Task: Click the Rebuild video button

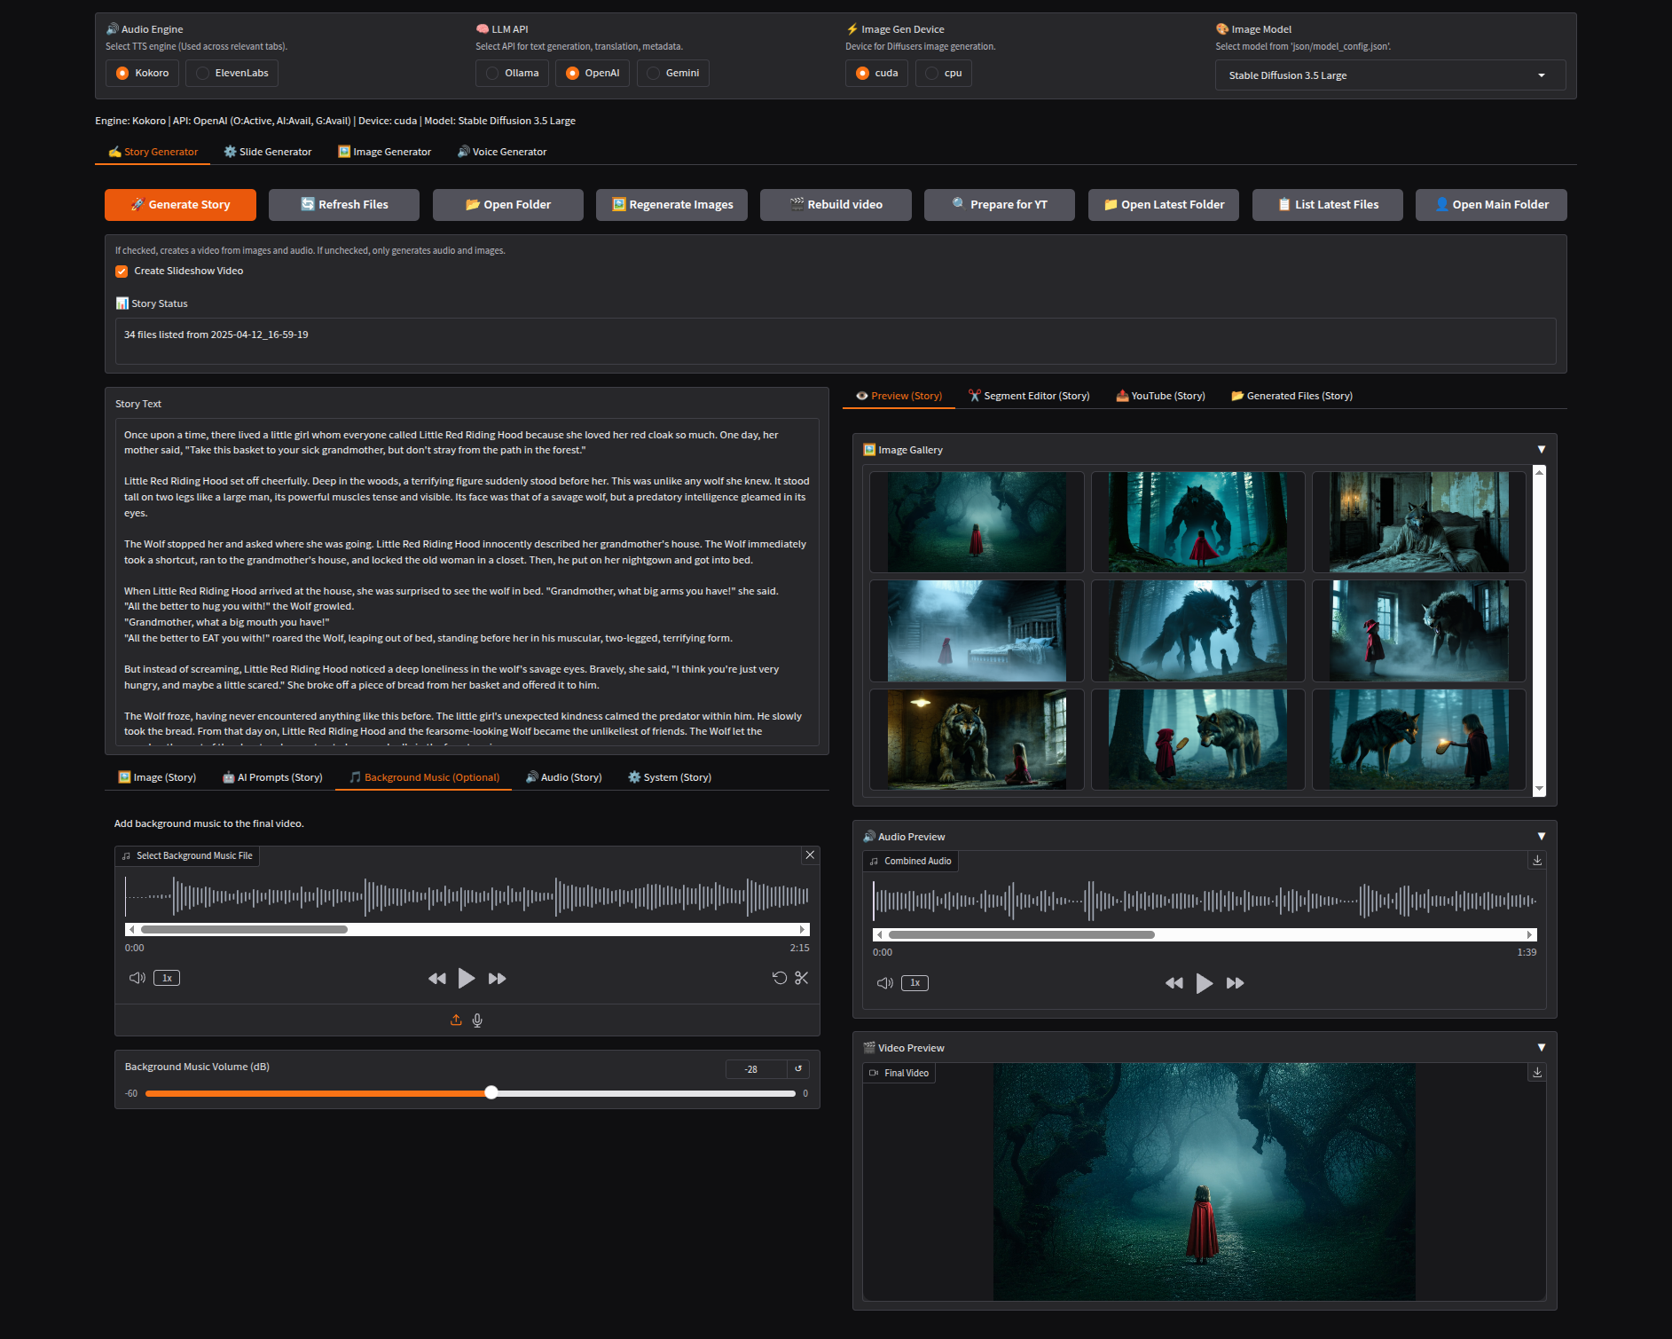Action: tap(836, 205)
